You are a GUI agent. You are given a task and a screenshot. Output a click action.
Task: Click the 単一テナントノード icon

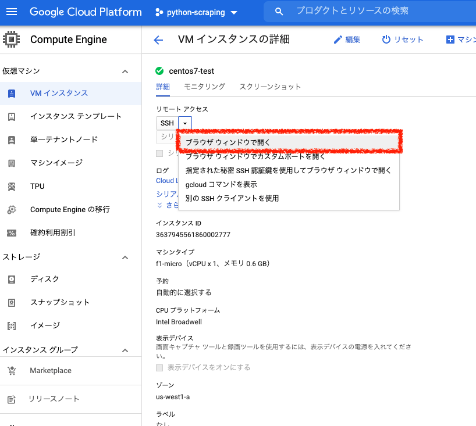tap(12, 140)
